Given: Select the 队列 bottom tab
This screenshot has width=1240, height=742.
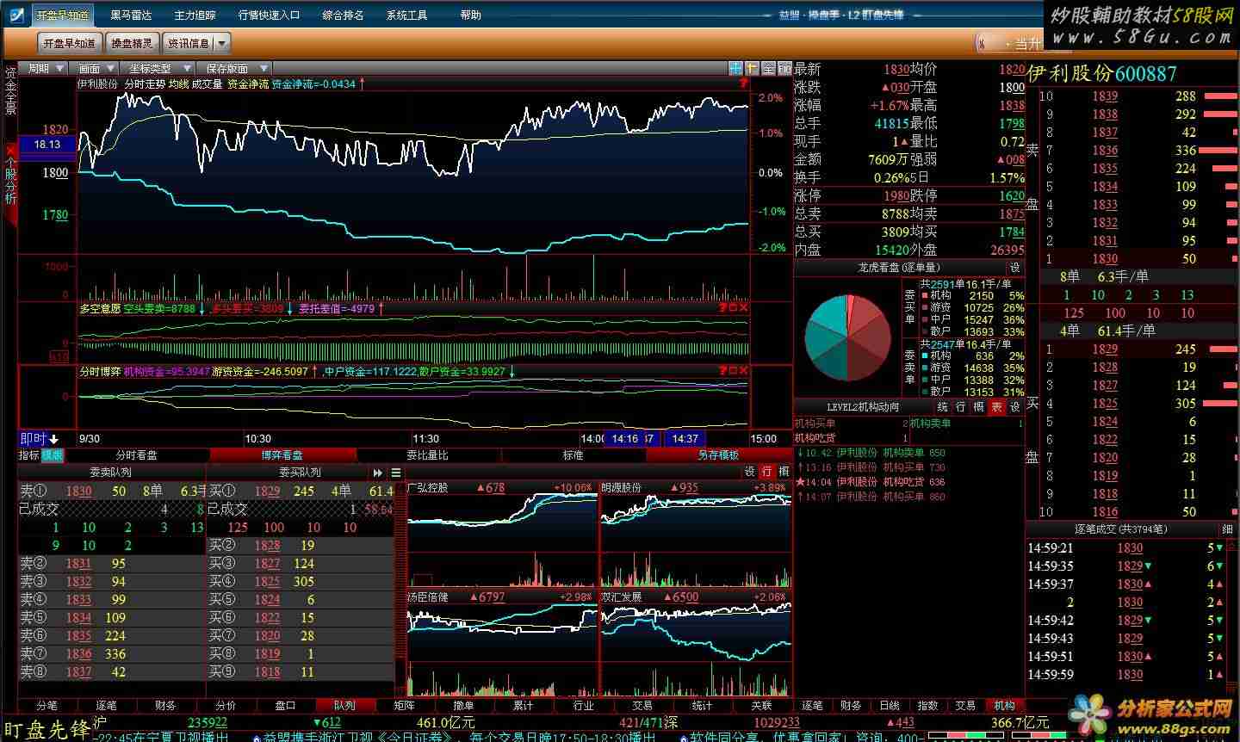Looking at the screenshot, I should click(344, 705).
